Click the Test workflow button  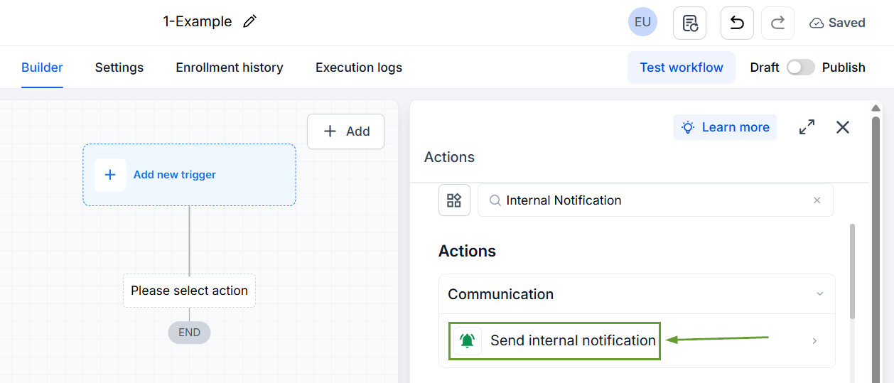(682, 68)
